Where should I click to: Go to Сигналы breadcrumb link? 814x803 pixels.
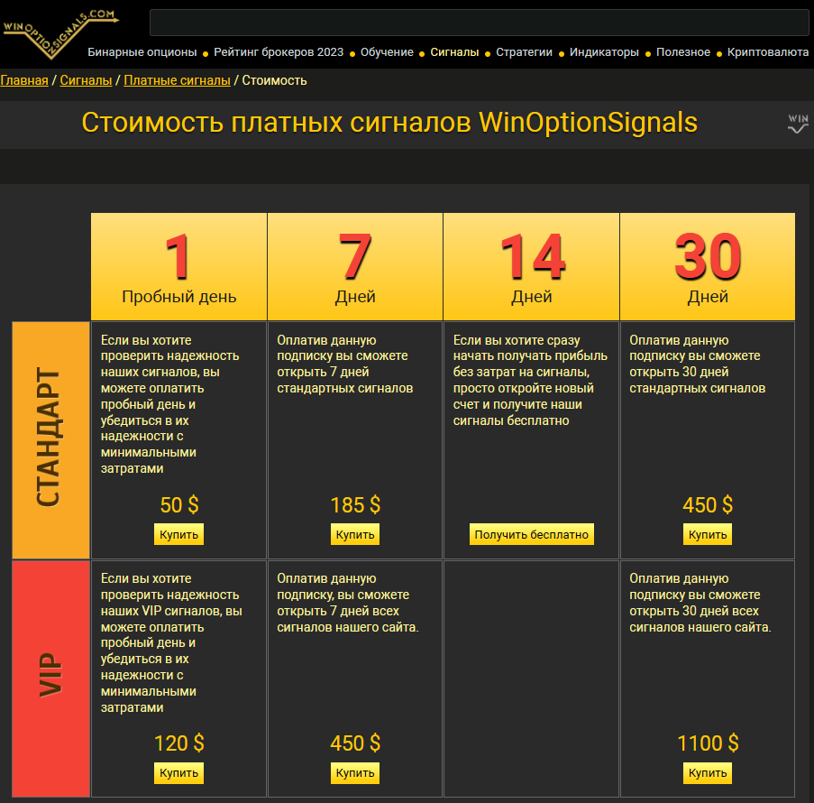[x=86, y=80]
